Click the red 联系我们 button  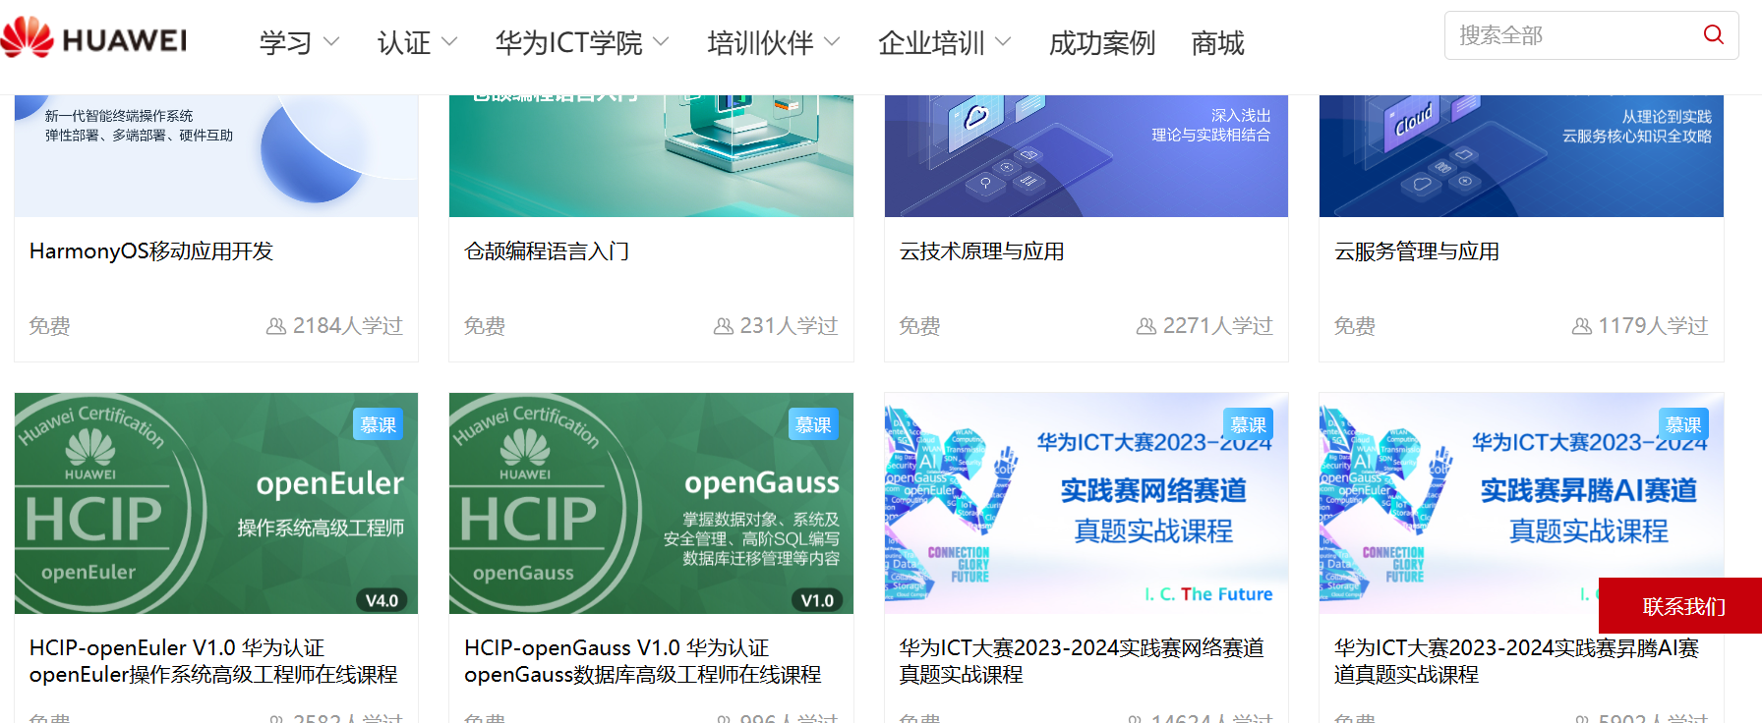pos(1680,606)
